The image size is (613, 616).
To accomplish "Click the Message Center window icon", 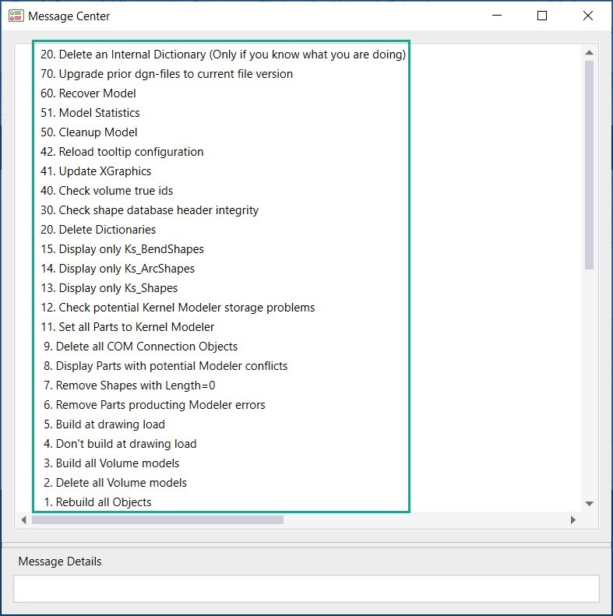I will pos(16,16).
